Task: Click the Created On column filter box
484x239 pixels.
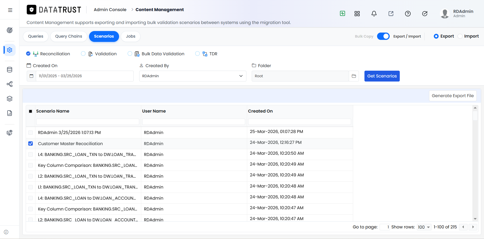Action: (300, 122)
